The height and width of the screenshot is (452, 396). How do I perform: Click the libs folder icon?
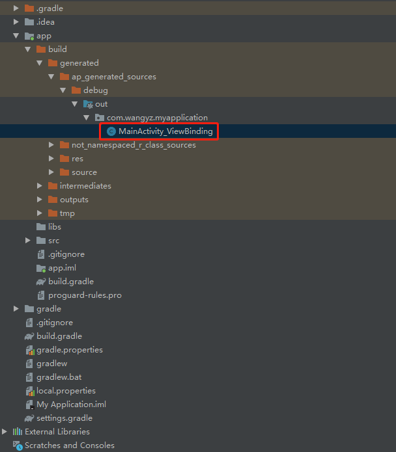tap(41, 227)
